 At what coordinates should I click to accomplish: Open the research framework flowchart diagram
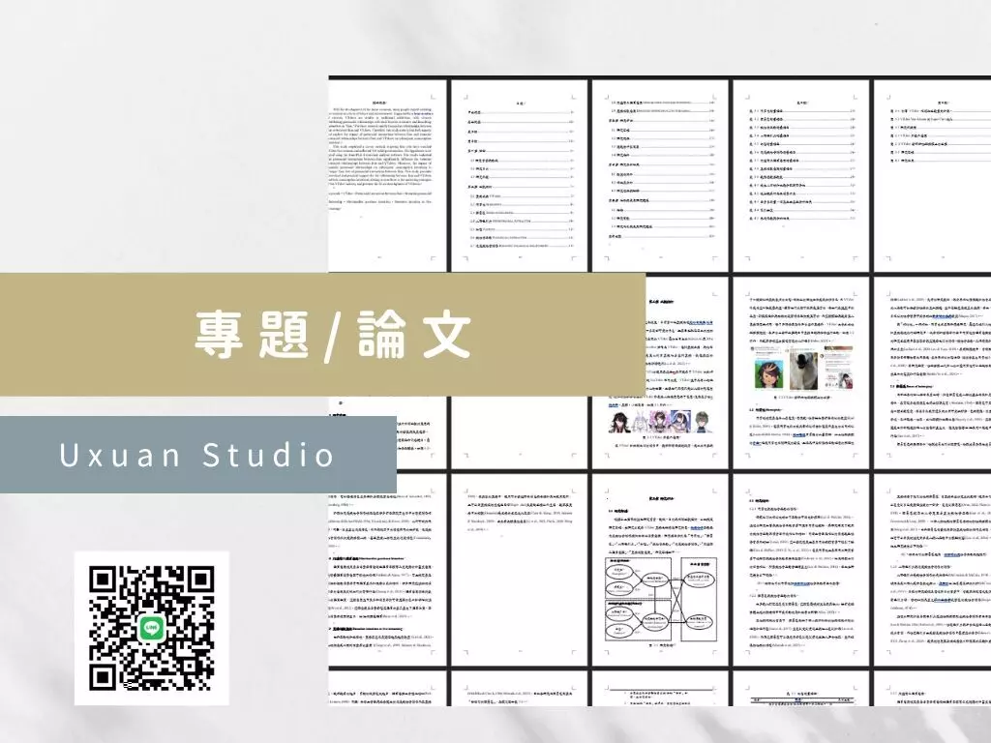(x=661, y=600)
